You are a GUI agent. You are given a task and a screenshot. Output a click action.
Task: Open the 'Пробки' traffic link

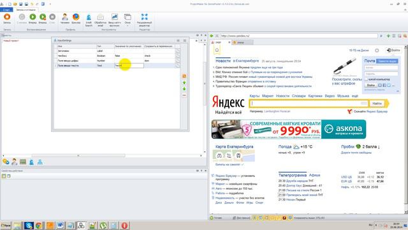click(347, 147)
